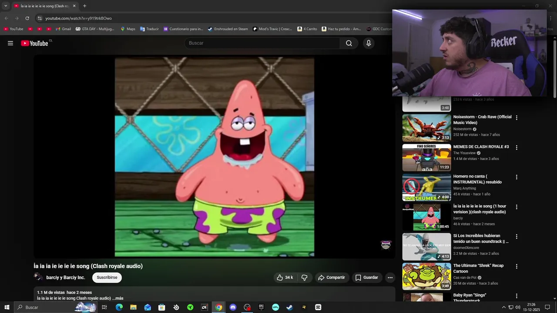The height and width of the screenshot is (313, 557).
Task: Reload the page
Action: point(27,18)
